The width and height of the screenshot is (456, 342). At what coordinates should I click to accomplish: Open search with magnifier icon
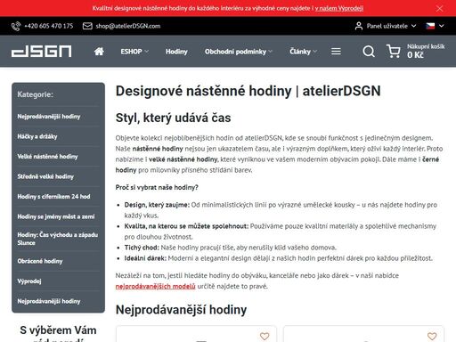click(x=369, y=52)
